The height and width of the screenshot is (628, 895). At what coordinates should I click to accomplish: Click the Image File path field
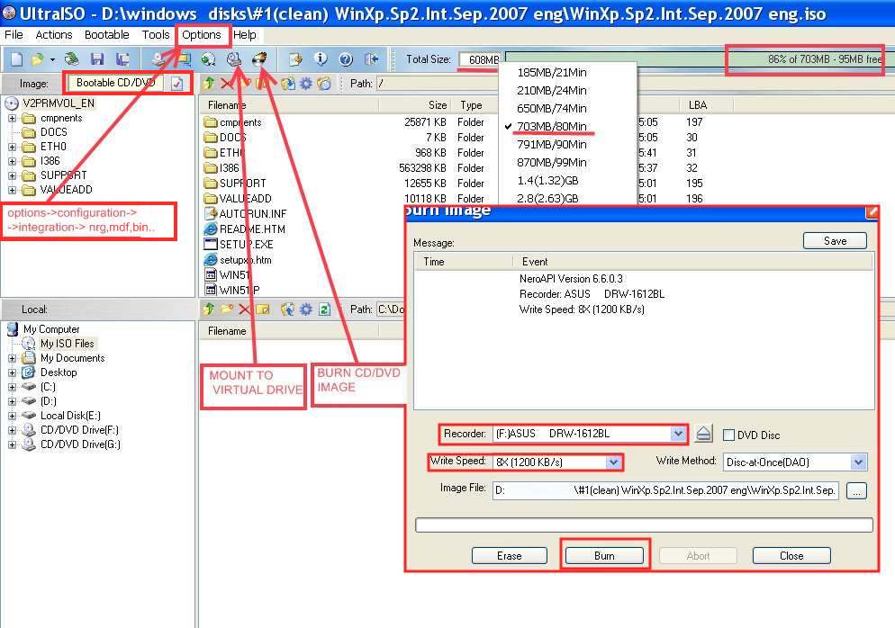pyautogui.click(x=665, y=490)
